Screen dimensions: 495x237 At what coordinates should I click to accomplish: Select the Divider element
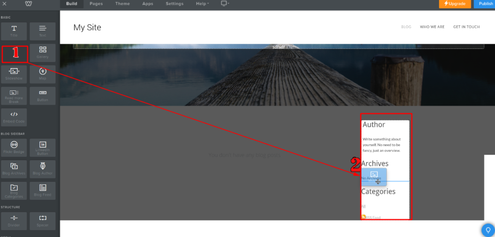pos(14,221)
